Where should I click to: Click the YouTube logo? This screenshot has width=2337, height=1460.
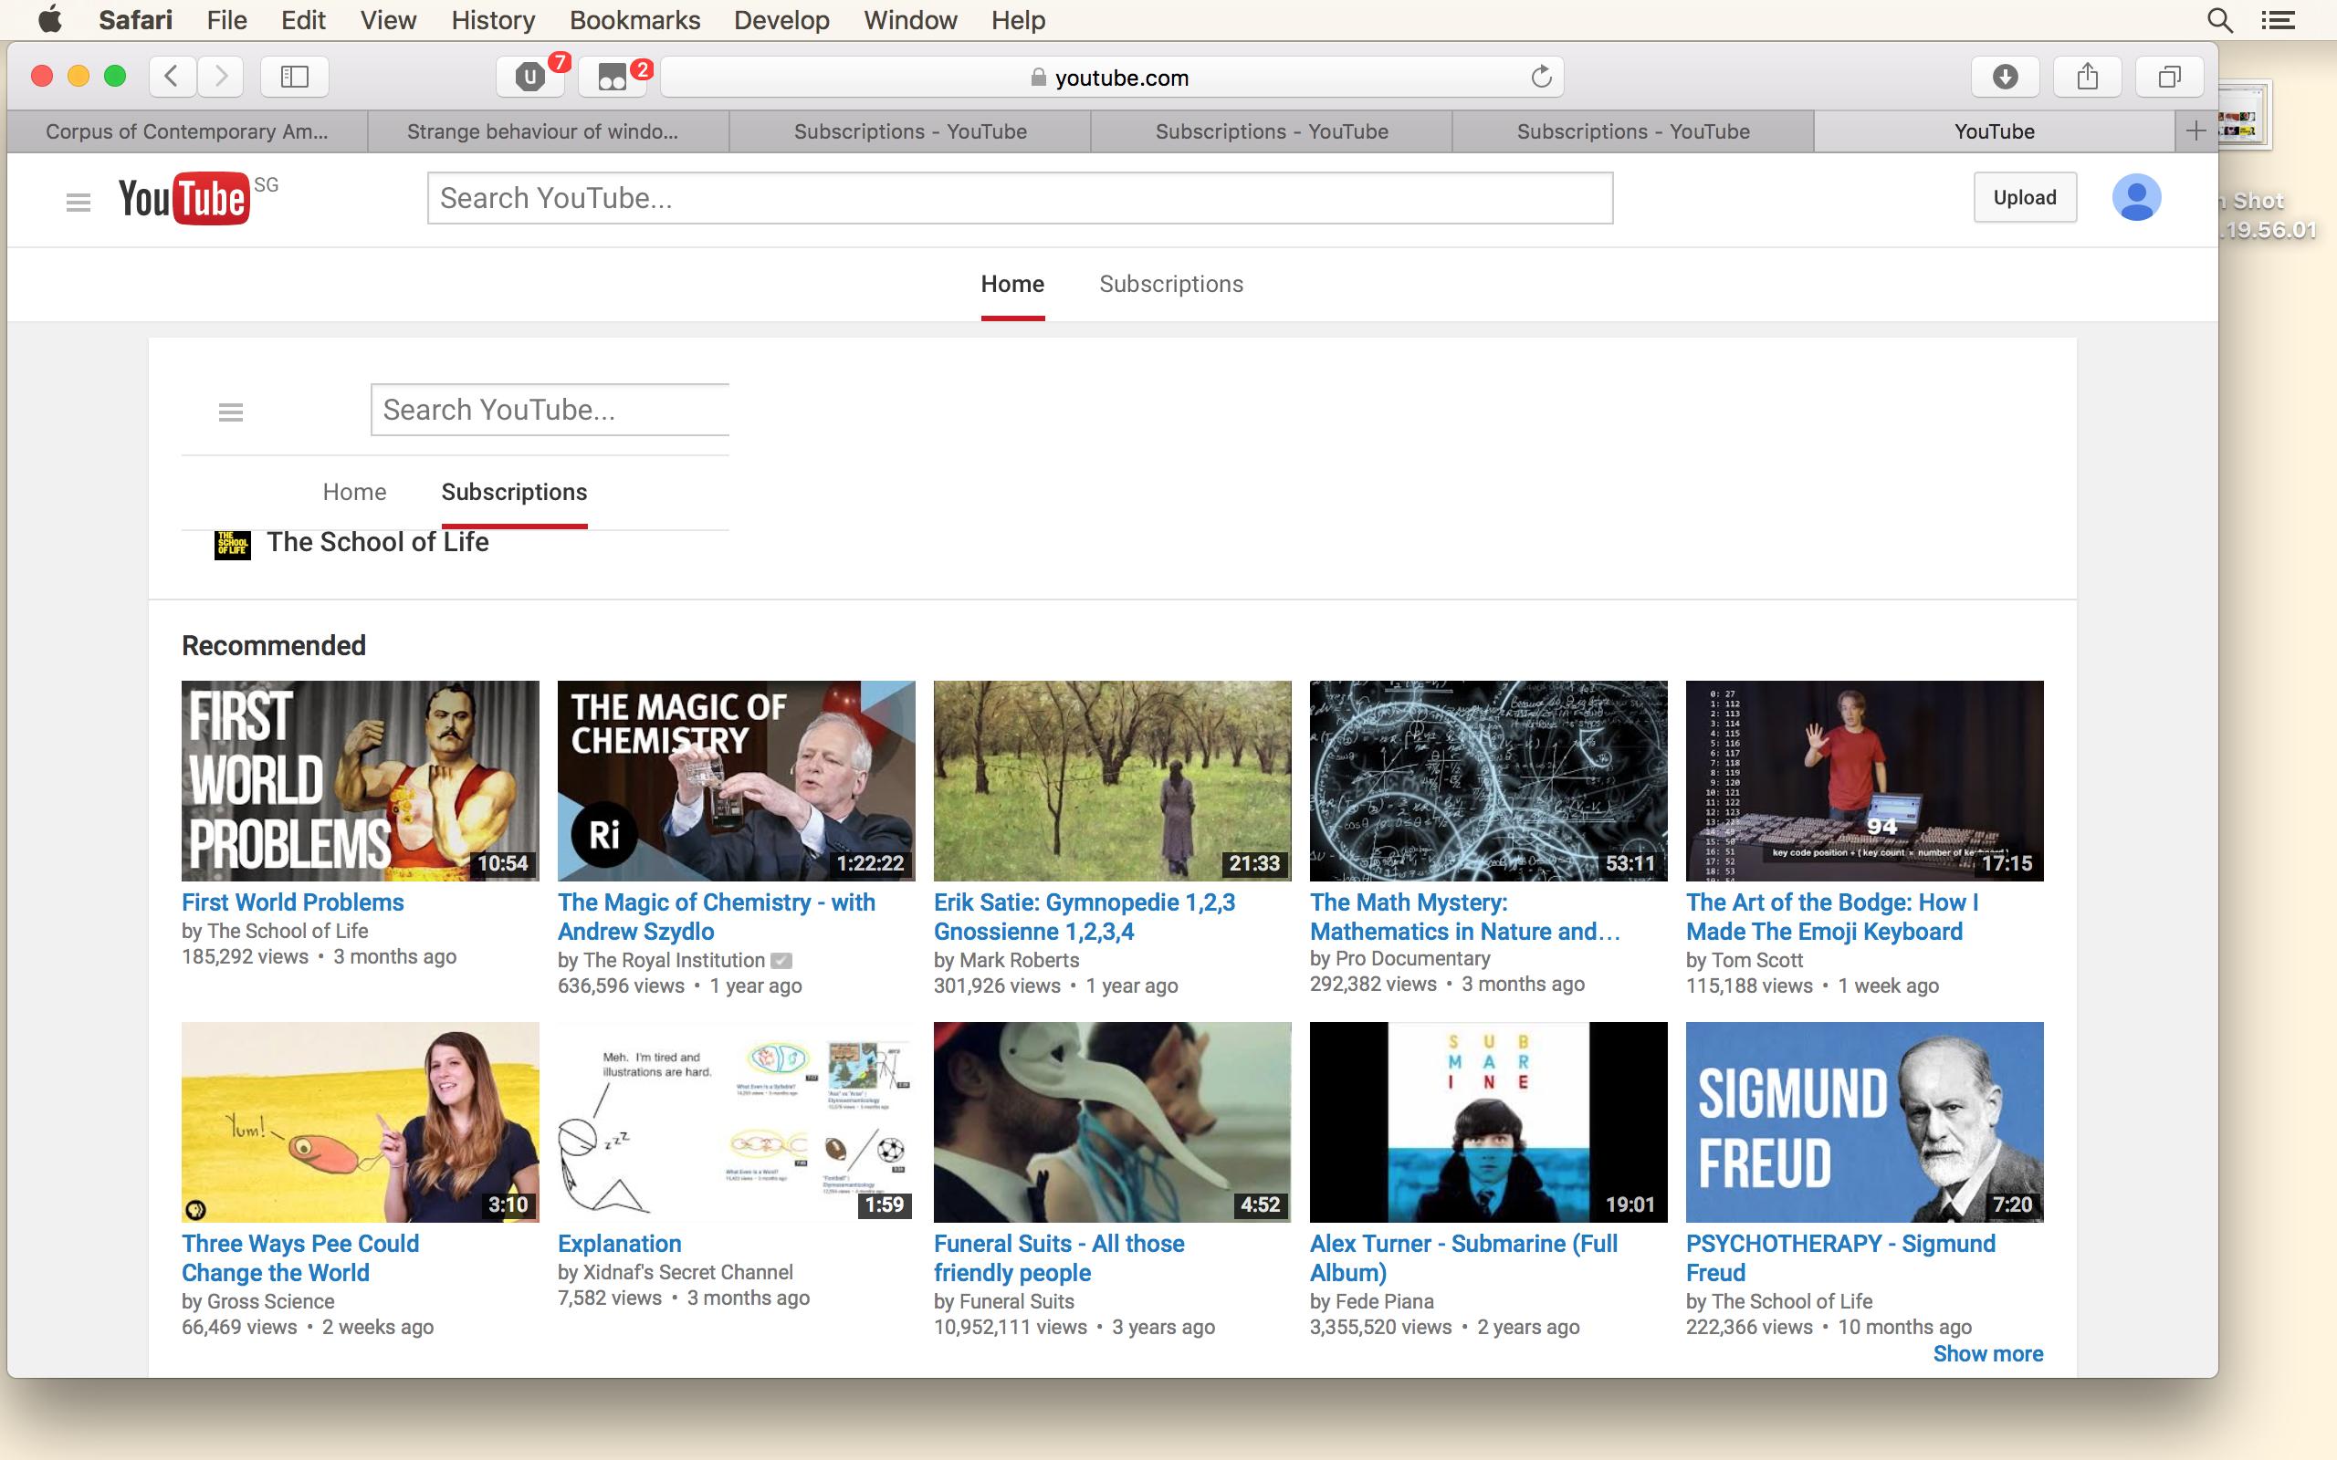point(184,198)
